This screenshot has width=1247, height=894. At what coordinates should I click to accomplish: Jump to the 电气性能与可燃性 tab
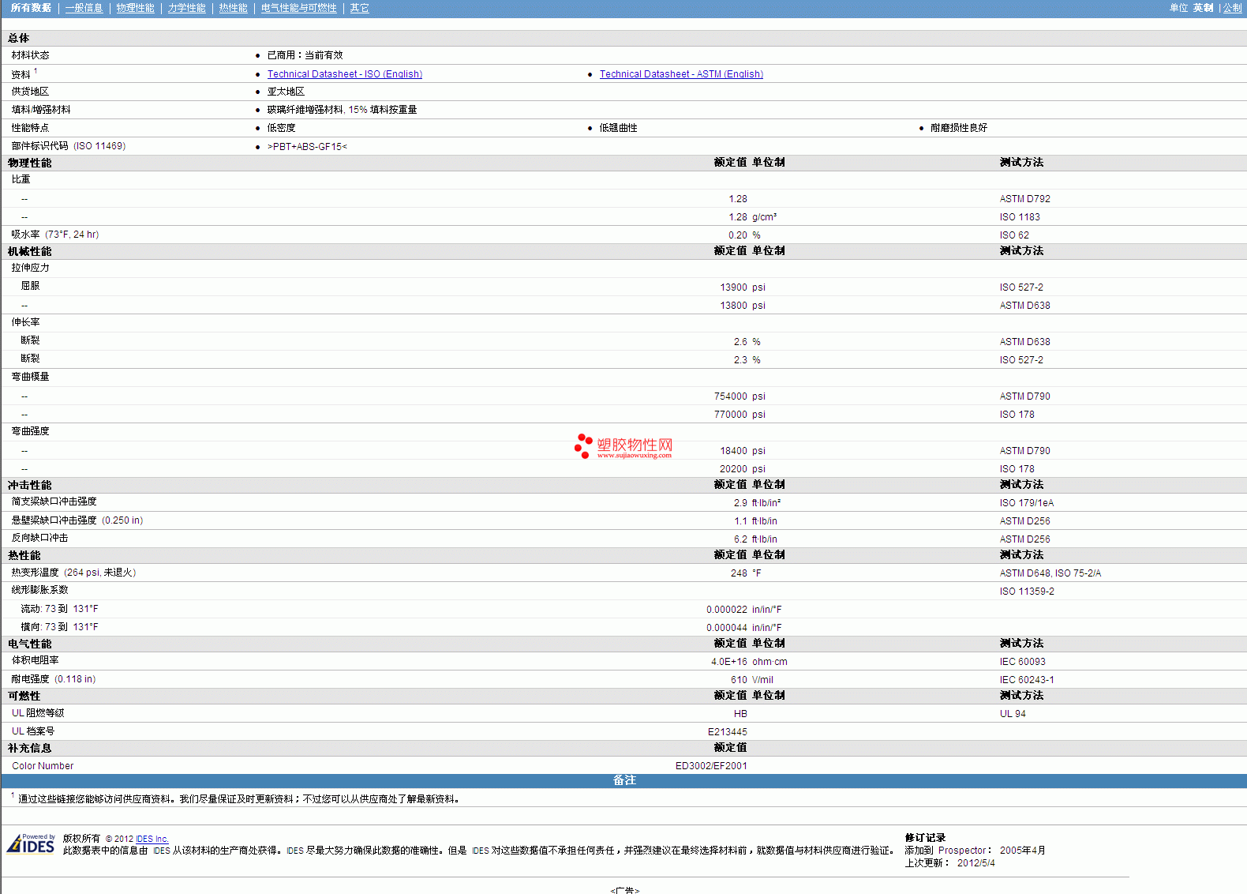point(298,8)
